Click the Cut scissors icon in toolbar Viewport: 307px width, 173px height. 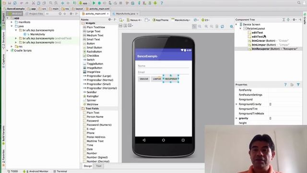pos(33,3)
